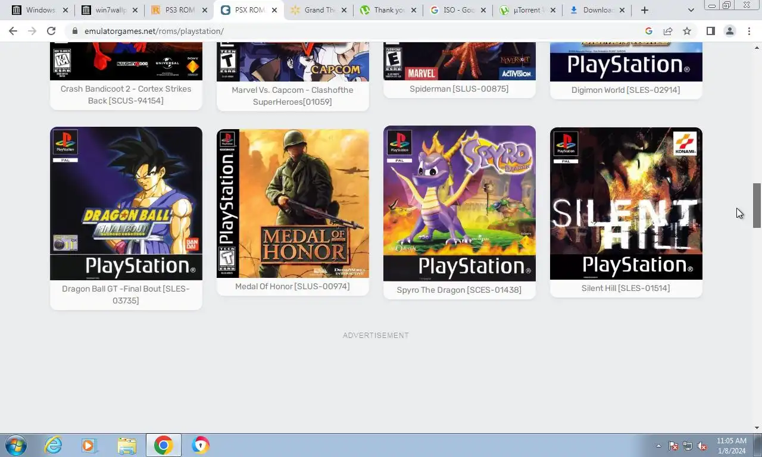Open the Windows Start menu
Viewport: 762px width, 457px height.
pos(16,445)
